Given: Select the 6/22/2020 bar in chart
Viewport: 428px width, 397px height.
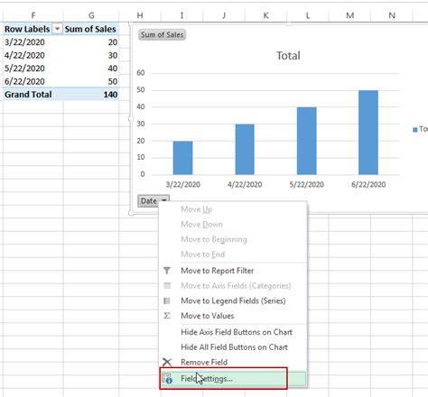Looking at the screenshot, I should pos(368,133).
